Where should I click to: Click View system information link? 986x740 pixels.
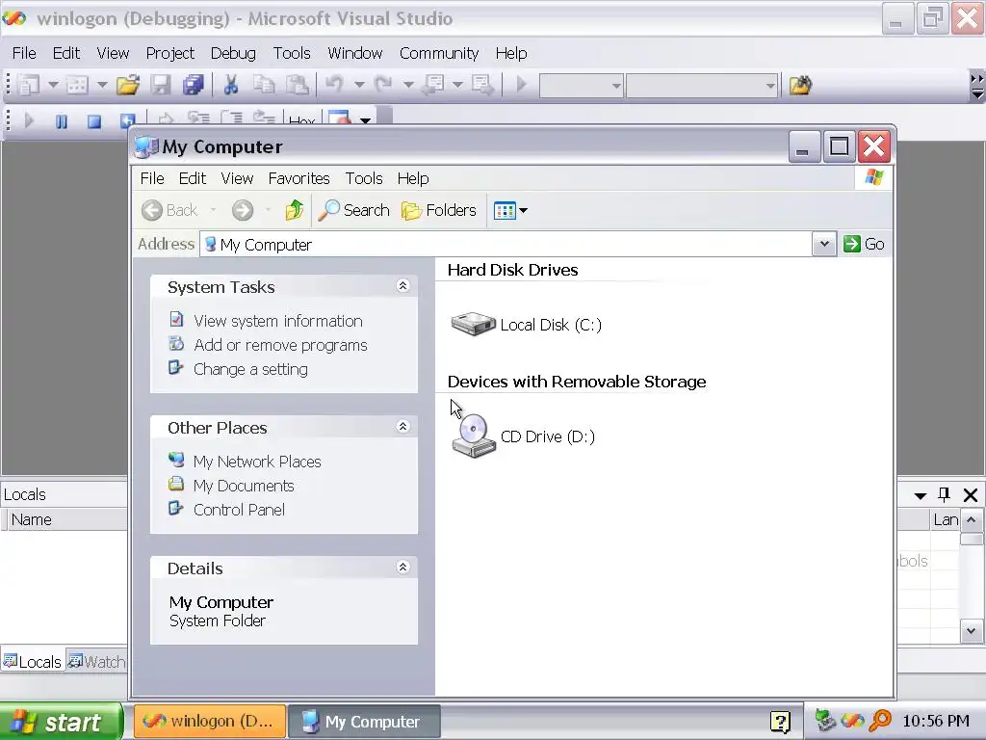pyautogui.click(x=278, y=321)
